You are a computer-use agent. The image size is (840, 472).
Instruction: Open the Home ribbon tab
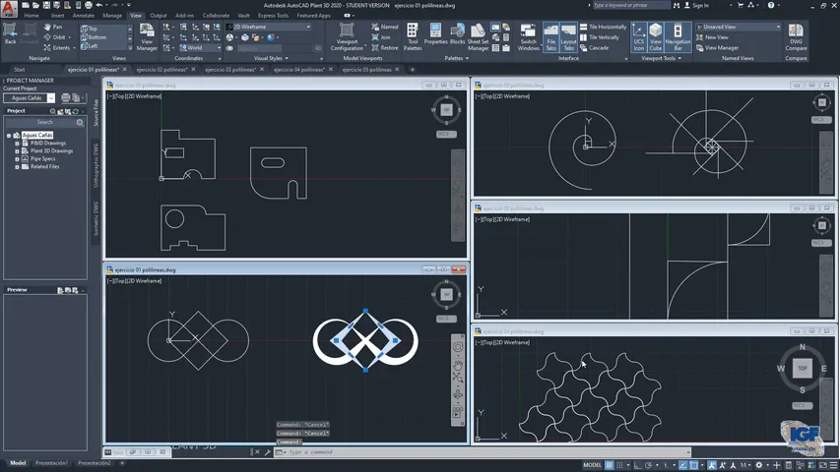click(x=32, y=16)
